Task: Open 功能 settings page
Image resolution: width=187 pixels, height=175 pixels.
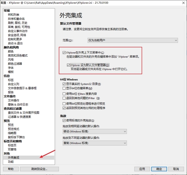Action: (x=11, y=162)
